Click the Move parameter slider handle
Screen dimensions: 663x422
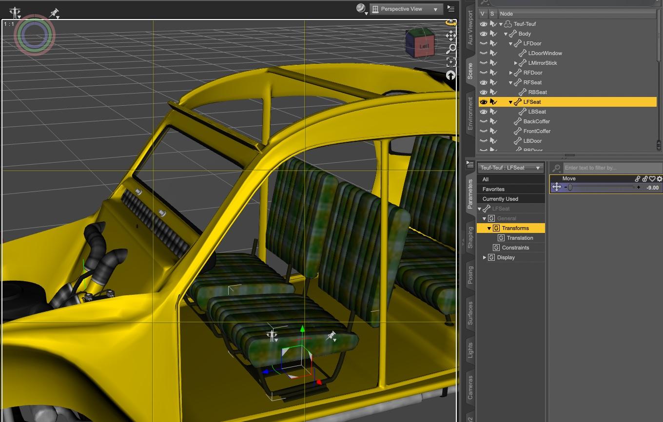click(570, 188)
